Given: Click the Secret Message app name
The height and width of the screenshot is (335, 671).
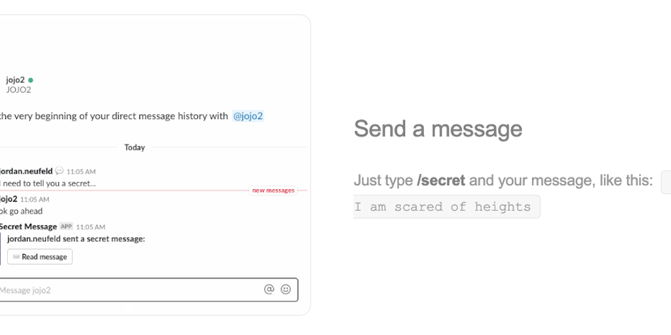Looking at the screenshot, I should click(x=28, y=226).
